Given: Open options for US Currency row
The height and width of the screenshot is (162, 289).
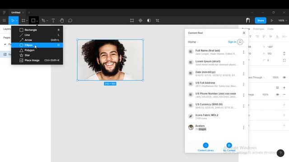Looking at the screenshot, I should (x=243, y=106).
